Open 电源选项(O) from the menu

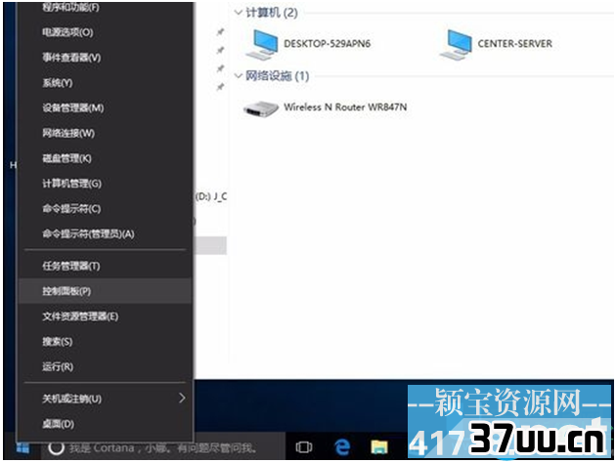pos(67,32)
